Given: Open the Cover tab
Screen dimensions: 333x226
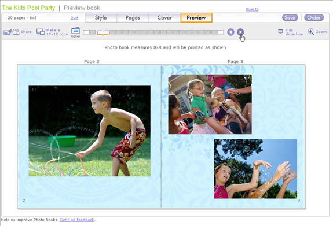Looking at the screenshot, I should pos(164,17).
